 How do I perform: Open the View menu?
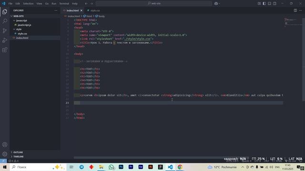(x=39, y=3)
